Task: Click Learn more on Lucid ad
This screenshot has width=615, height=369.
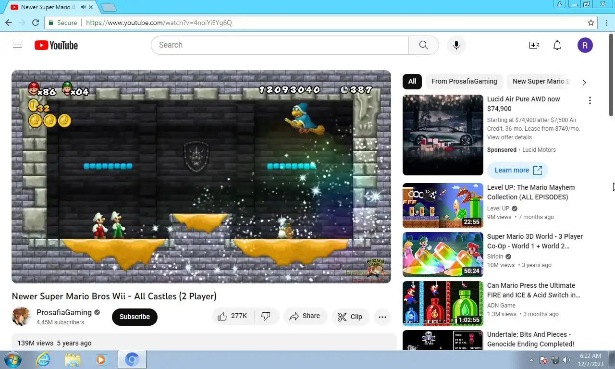Action: pyautogui.click(x=517, y=170)
